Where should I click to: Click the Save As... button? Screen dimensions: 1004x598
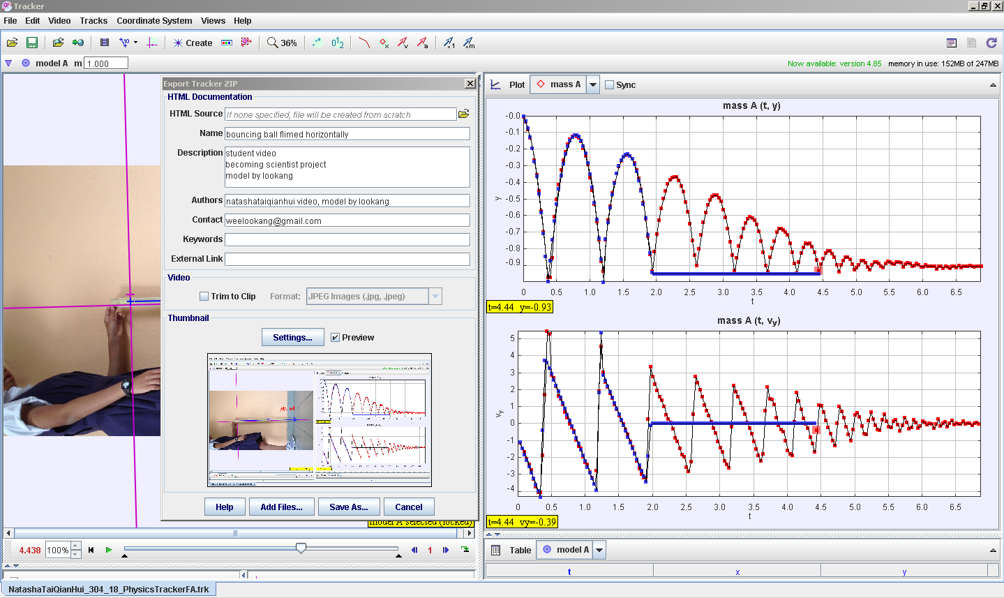(348, 507)
